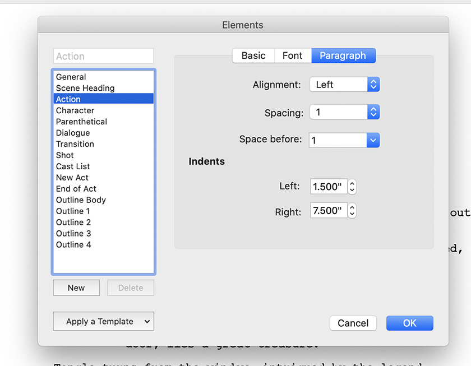This screenshot has width=471, height=366.
Task: Pick Parenthetical in the list
Action: point(81,122)
